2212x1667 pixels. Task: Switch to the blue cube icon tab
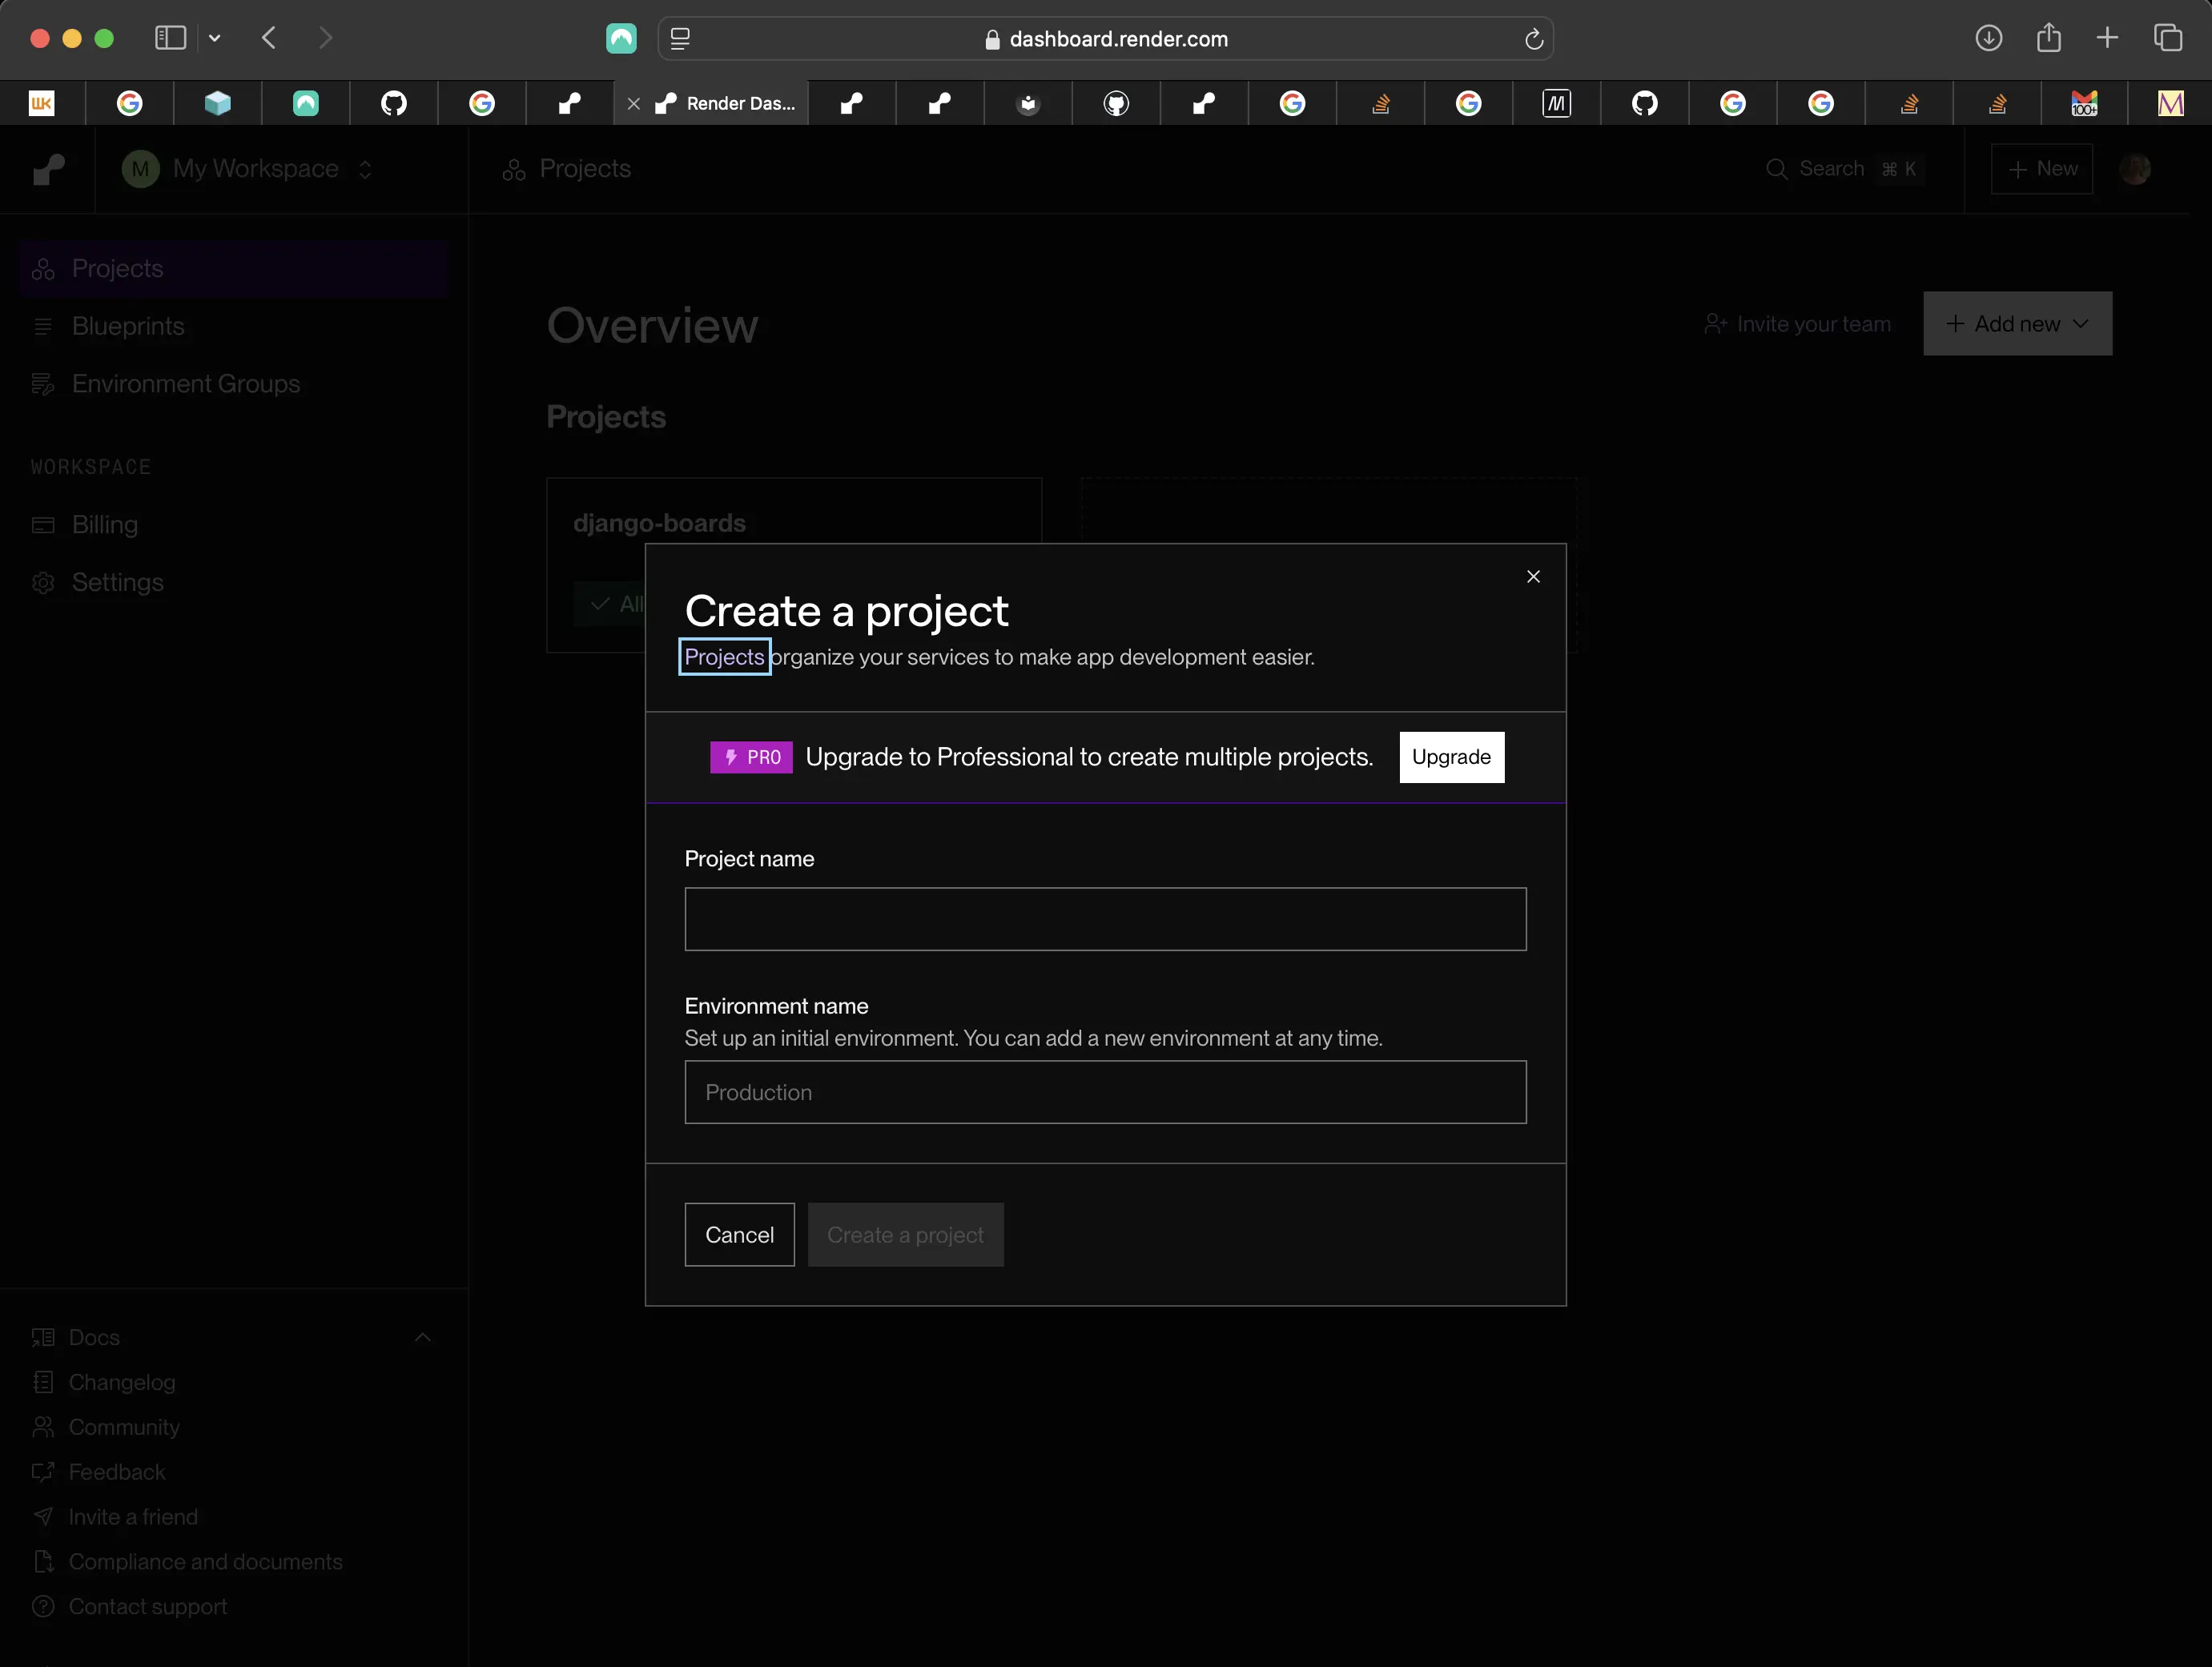click(x=217, y=103)
